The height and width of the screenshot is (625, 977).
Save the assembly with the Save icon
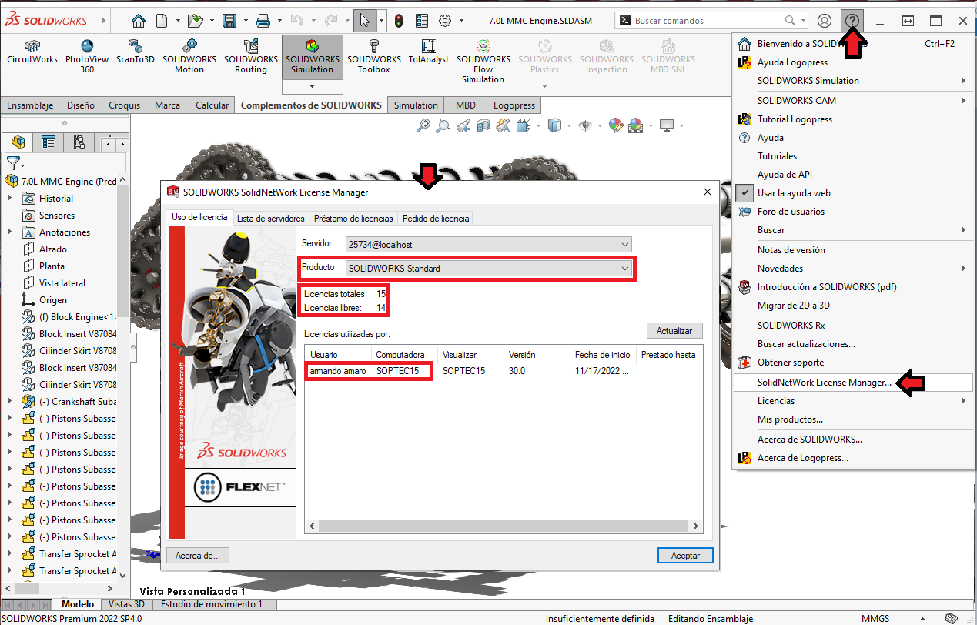[x=229, y=21]
